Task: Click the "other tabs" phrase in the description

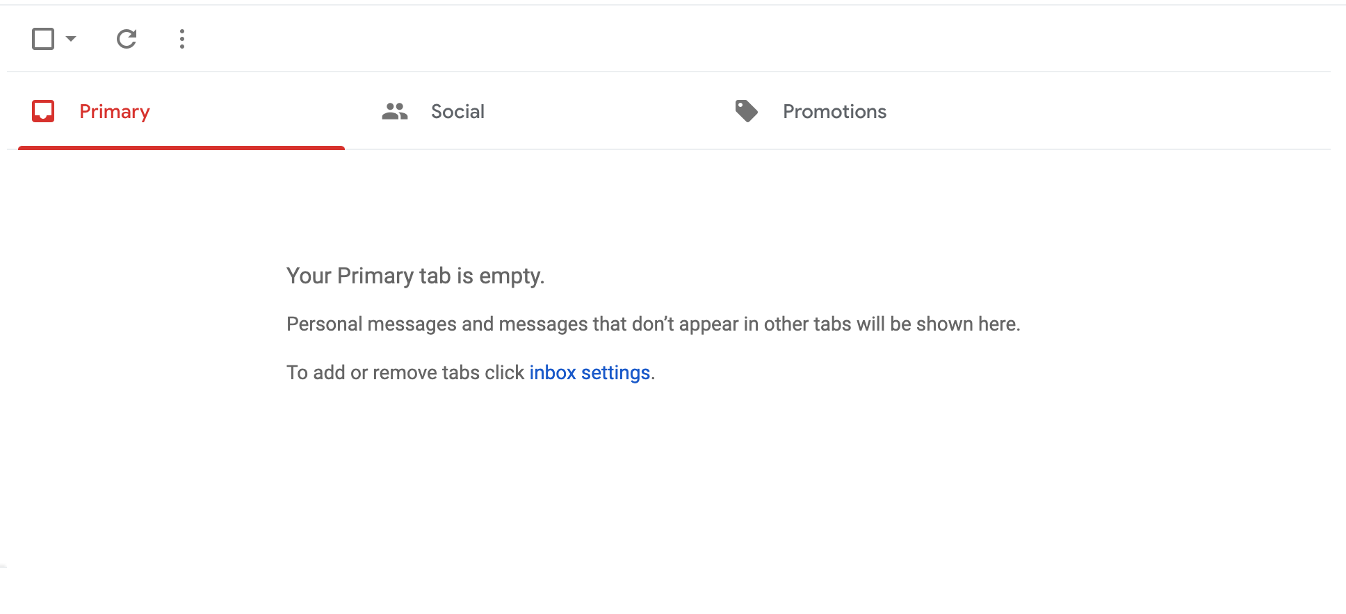Action: pos(807,324)
